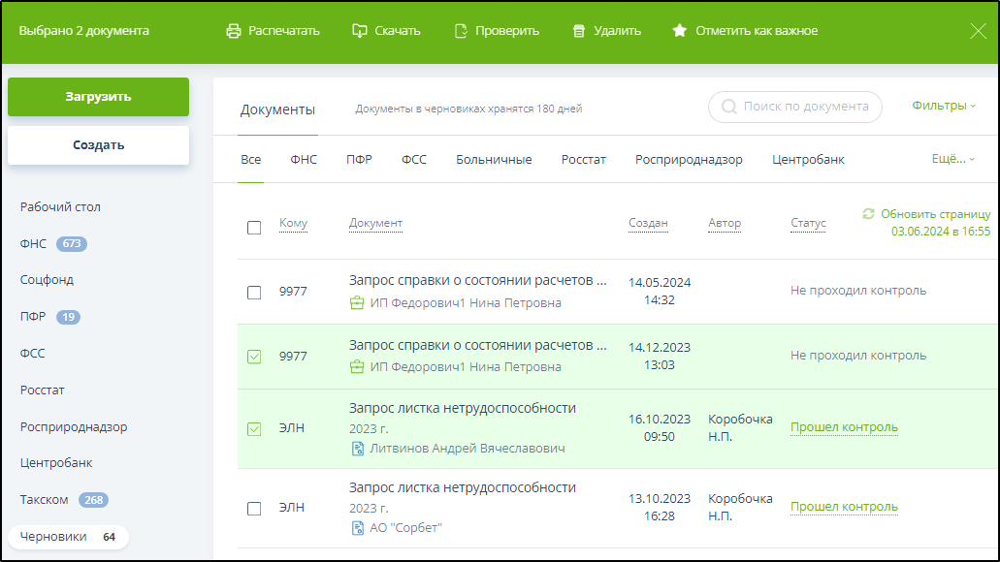Uncheck the 16.10.2023 ЭЛН row checkbox
Screen dimensions: 1000x562
254,429
